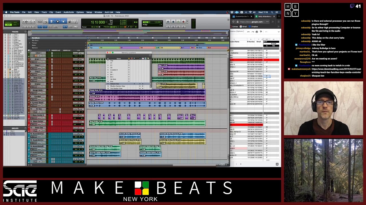This screenshot has height=205, width=366.
Task: Enable Shuffle edit mode
Action: pyautogui.click(x=8, y=22)
